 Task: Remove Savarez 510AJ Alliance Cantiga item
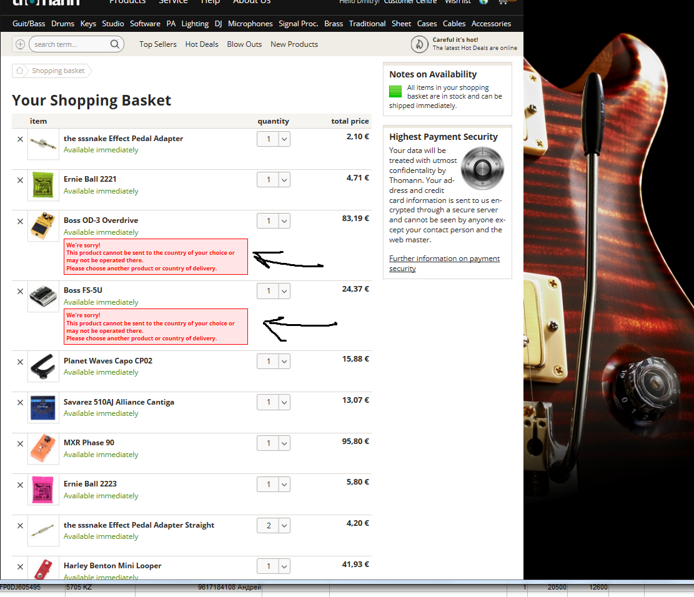[x=20, y=402]
